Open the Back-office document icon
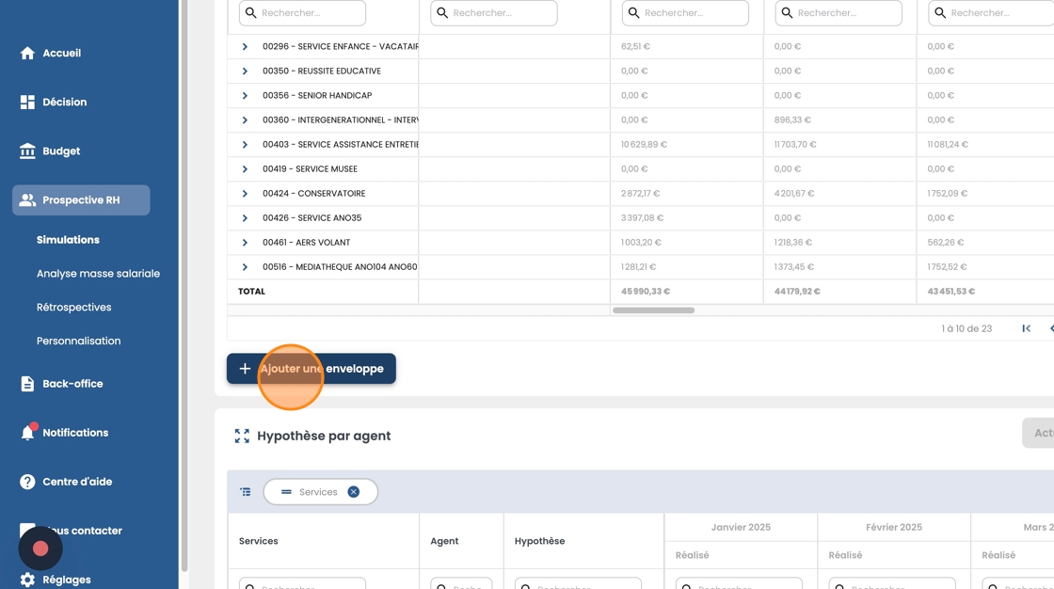This screenshot has height=589, width=1054. 27,384
